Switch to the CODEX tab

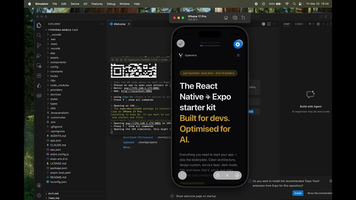point(299,24)
